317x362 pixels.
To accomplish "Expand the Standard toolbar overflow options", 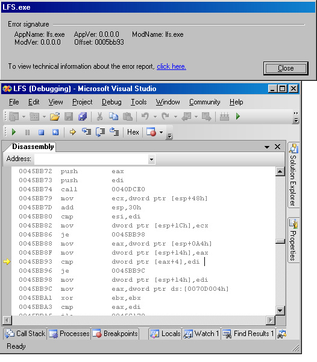I will [296, 117].
